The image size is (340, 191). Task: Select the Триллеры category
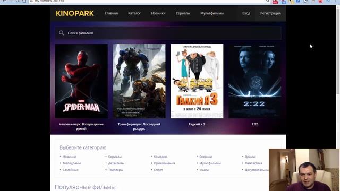click(x=116, y=170)
